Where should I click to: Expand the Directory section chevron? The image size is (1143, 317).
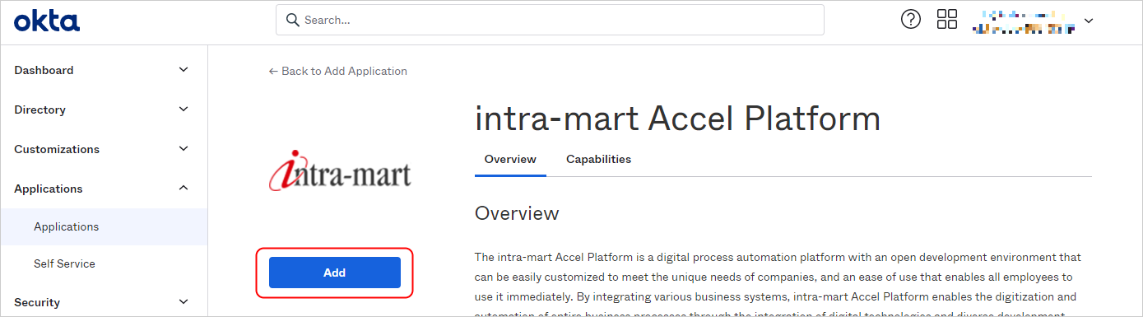pos(184,110)
